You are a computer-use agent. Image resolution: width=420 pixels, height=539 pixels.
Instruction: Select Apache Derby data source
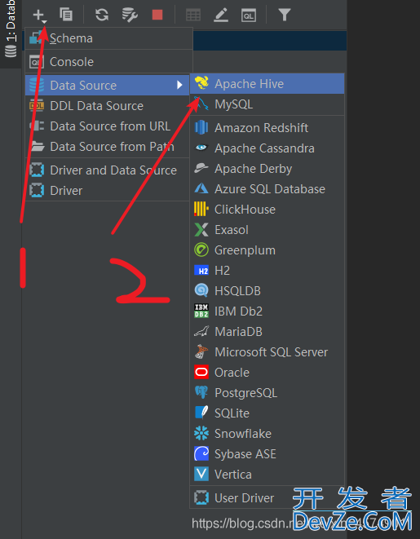[x=267, y=169]
